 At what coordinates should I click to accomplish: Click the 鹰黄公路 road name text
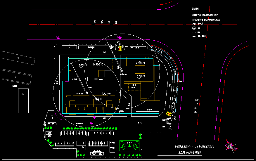105,22
